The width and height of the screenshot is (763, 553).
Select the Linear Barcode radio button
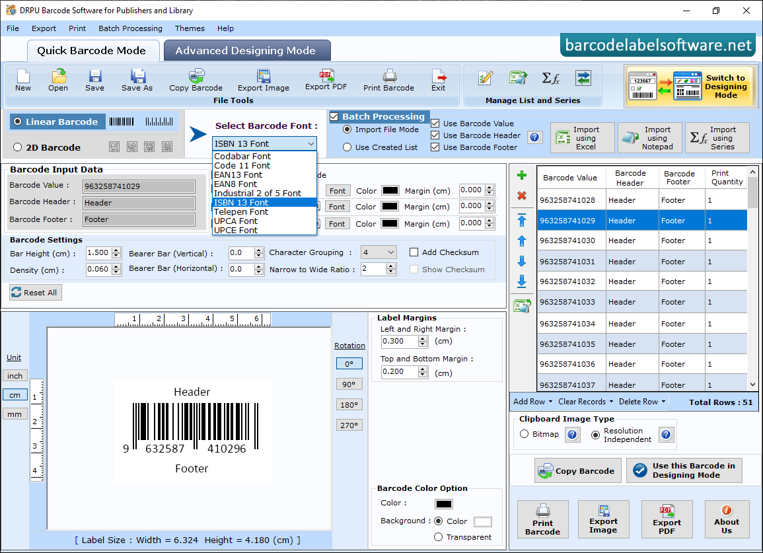pos(18,122)
